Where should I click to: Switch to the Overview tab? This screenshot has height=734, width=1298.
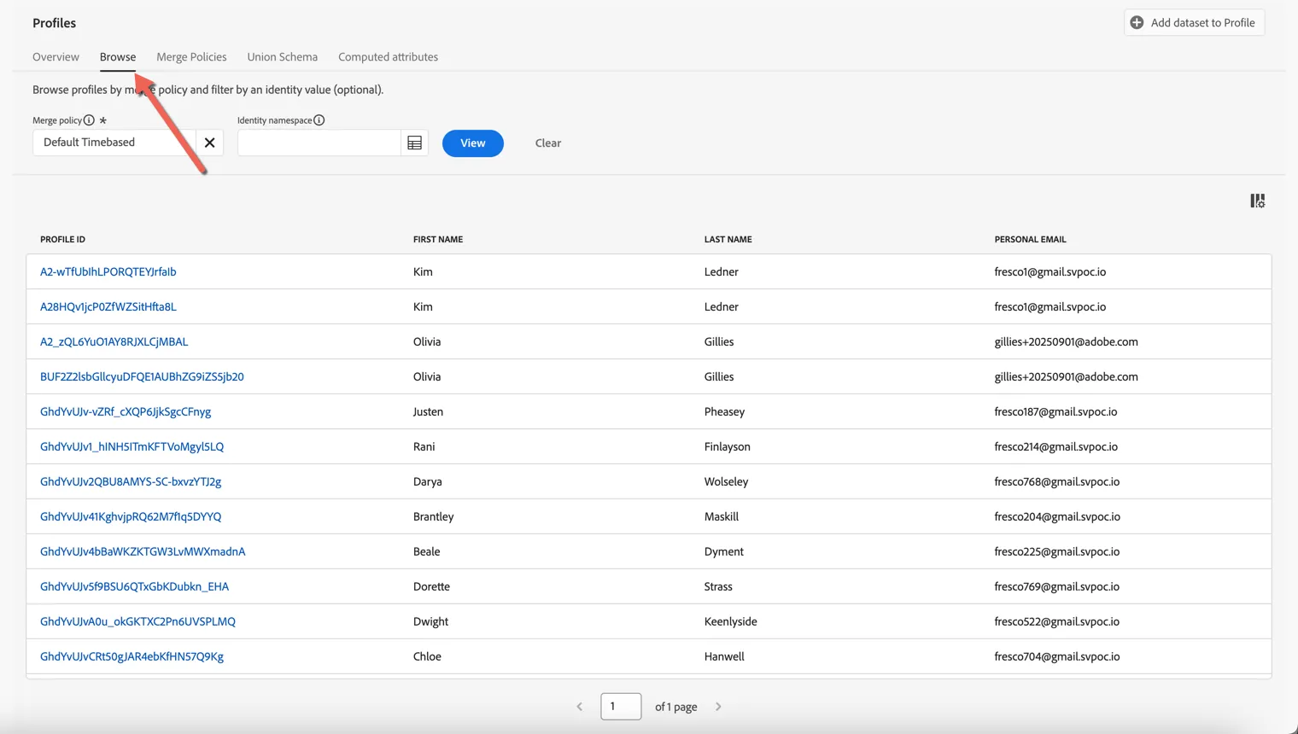click(56, 57)
